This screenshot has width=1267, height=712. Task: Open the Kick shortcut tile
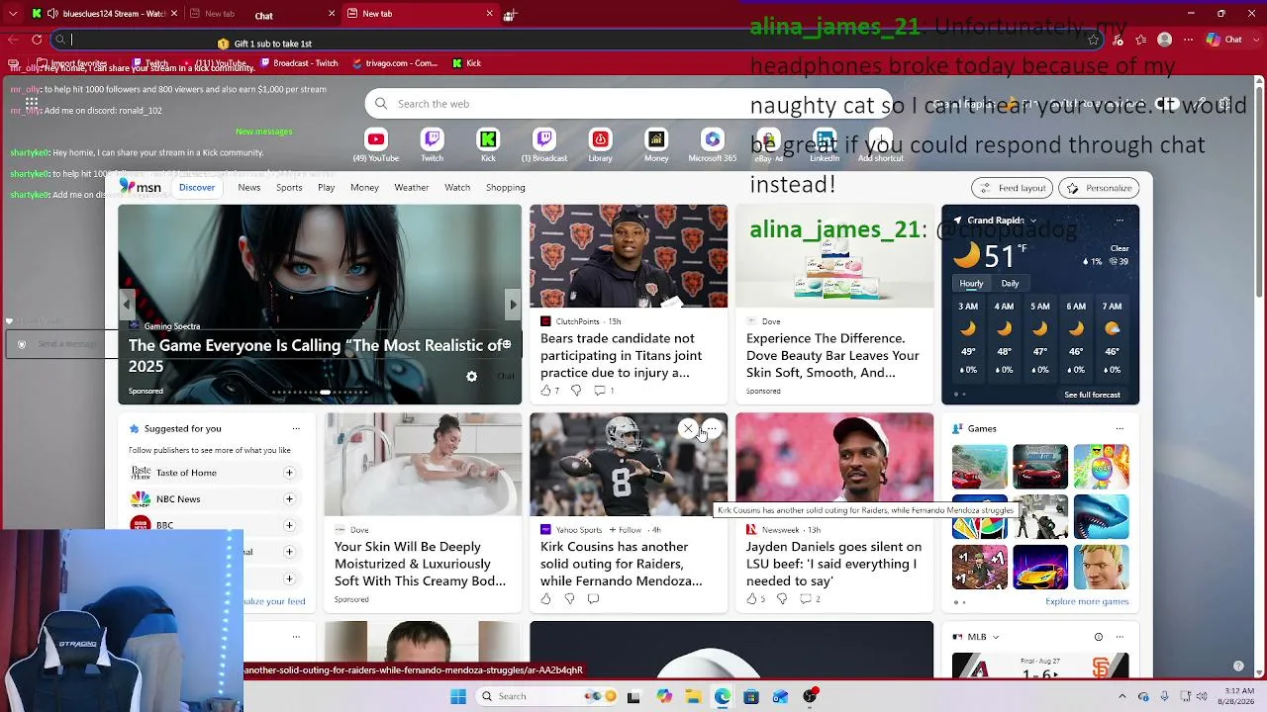pyautogui.click(x=488, y=144)
